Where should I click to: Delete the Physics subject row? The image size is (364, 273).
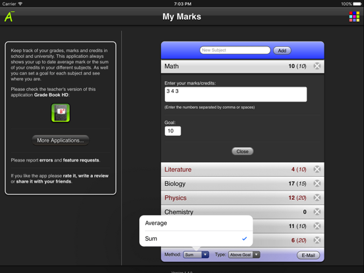[317, 198]
